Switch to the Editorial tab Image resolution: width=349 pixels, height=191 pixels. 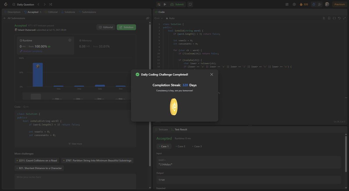pyautogui.click(x=51, y=12)
